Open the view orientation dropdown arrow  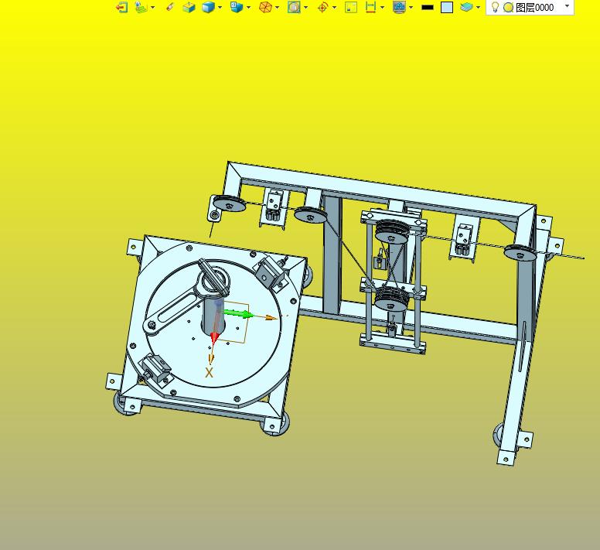(x=248, y=7)
